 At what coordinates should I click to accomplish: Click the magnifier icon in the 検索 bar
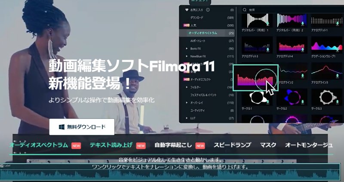(x=244, y=10)
